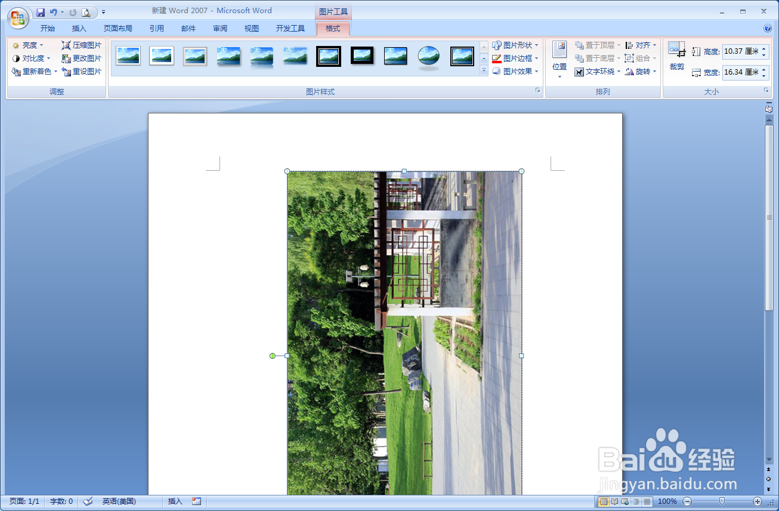This screenshot has height=511, width=779.
Task: Select the 格式 picture tools tab
Action: [x=333, y=28]
